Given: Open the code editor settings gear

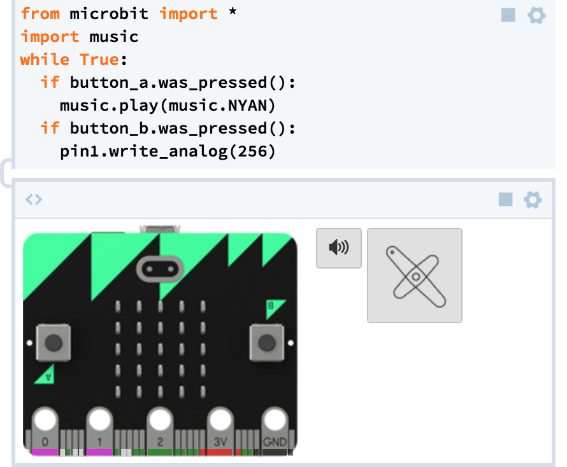Looking at the screenshot, I should pos(536,15).
